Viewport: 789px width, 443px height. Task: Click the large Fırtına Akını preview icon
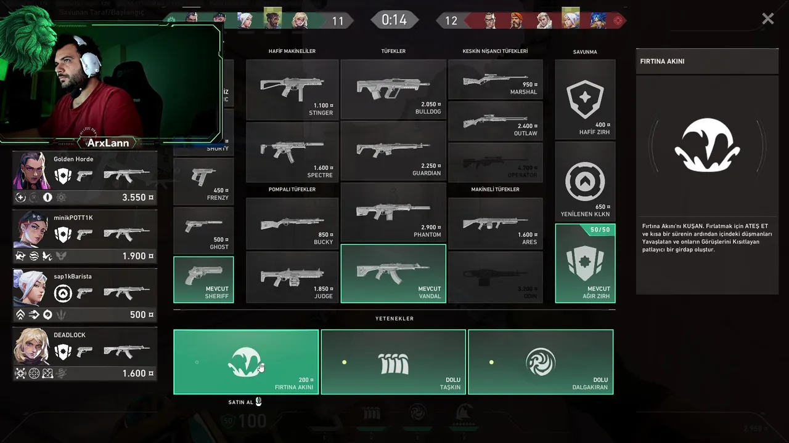click(x=707, y=145)
